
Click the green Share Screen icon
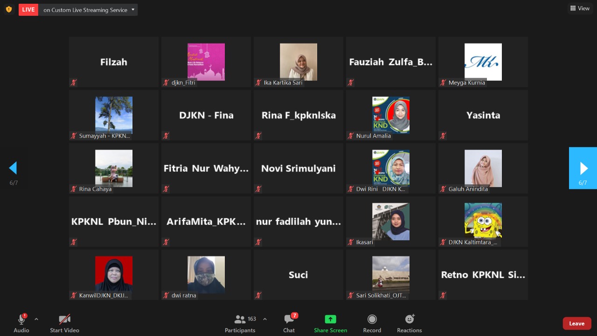coord(330,320)
